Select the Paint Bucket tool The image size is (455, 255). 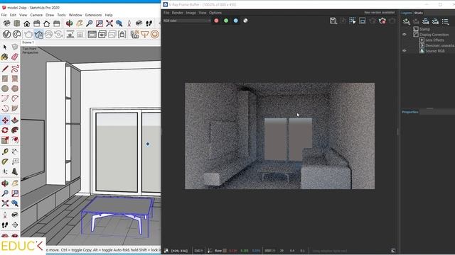click(x=5, y=57)
